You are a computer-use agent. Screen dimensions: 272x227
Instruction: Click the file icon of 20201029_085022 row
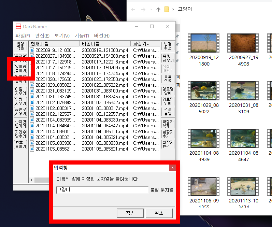pyautogui.click(x=32, y=85)
